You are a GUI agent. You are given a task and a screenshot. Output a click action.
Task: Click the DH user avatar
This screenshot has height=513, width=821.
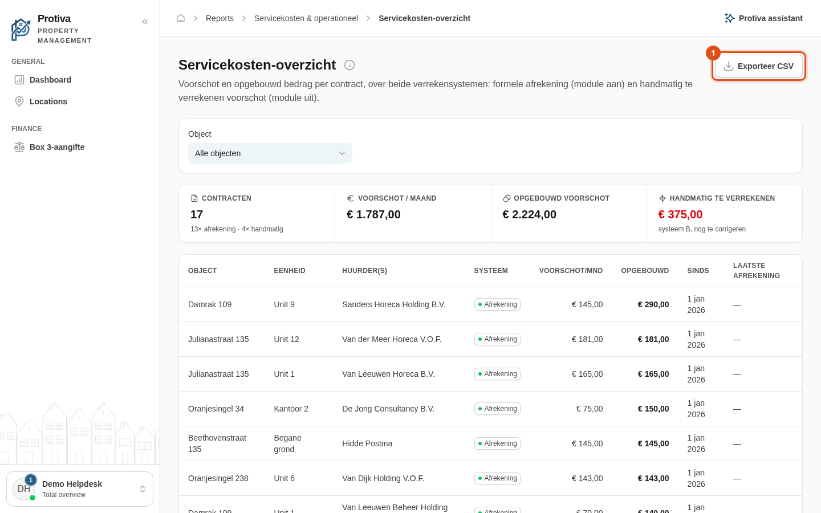coord(24,489)
